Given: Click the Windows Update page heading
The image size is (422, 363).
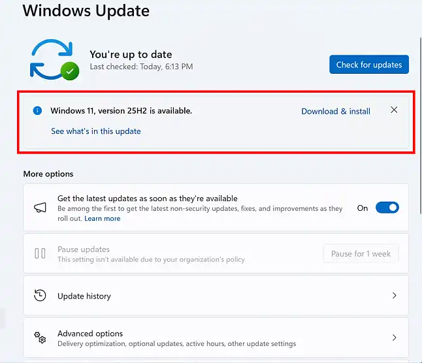Looking at the screenshot, I should point(86,11).
